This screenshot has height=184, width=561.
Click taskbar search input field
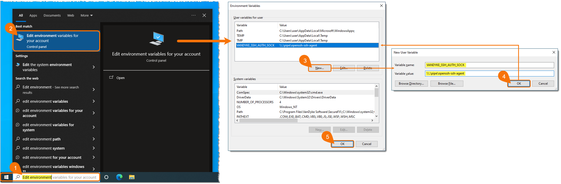click(x=56, y=177)
